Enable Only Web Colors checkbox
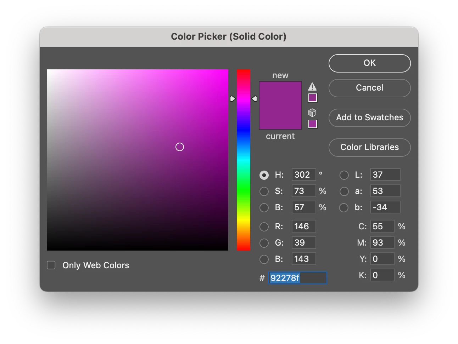Screen dimensions: 458x344 [51, 265]
